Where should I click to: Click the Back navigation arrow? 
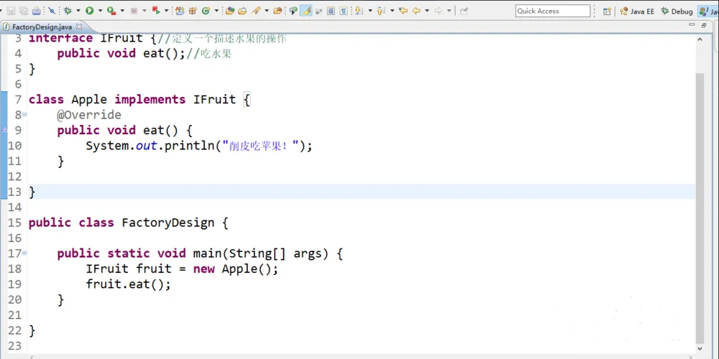pyautogui.click(x=416, y=11)
